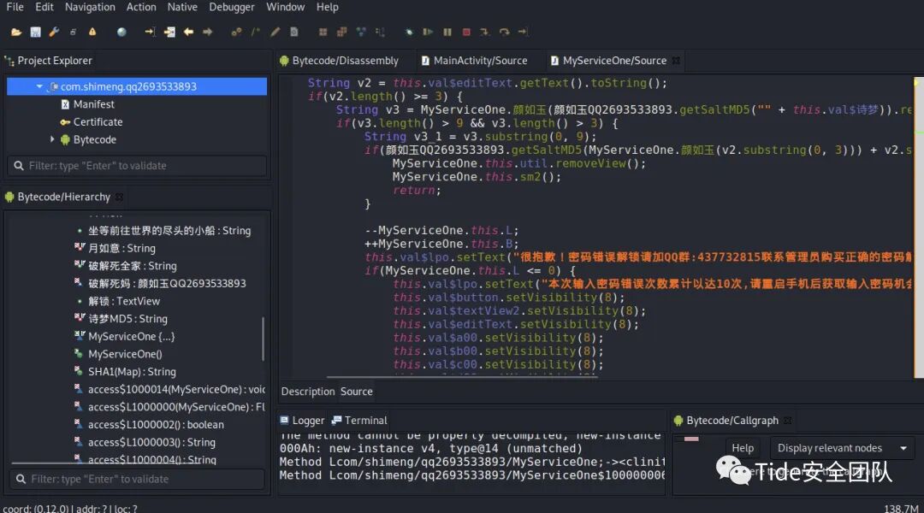This screenshot has height=513, width=924.
Task: Close the Bytecode/Callgraph tab
Action: (x=787, y=421)
